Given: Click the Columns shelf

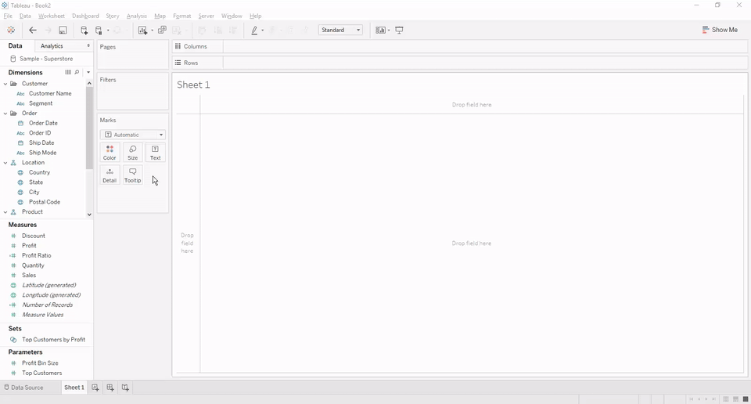Looking at the screenshot, I should tap(460, 46).
